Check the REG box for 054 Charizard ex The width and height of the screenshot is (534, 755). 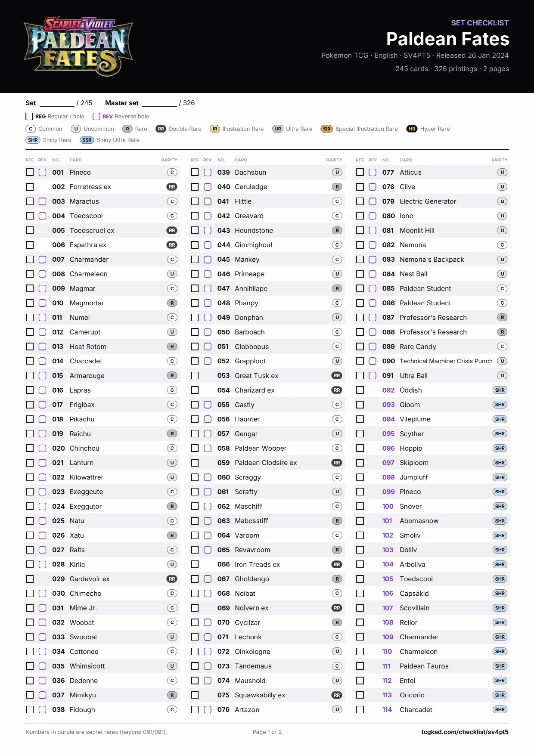(x=195, y=390)
